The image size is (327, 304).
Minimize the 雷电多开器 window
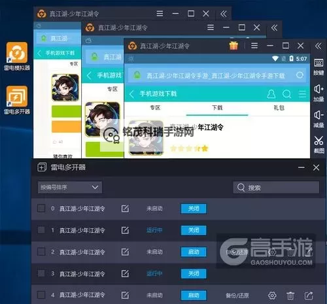coord(301,167)
